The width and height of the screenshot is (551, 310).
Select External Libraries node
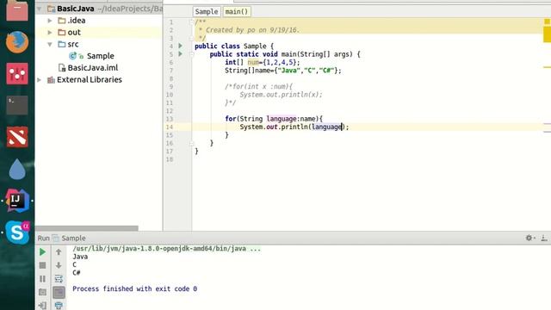tap(90, 80)
